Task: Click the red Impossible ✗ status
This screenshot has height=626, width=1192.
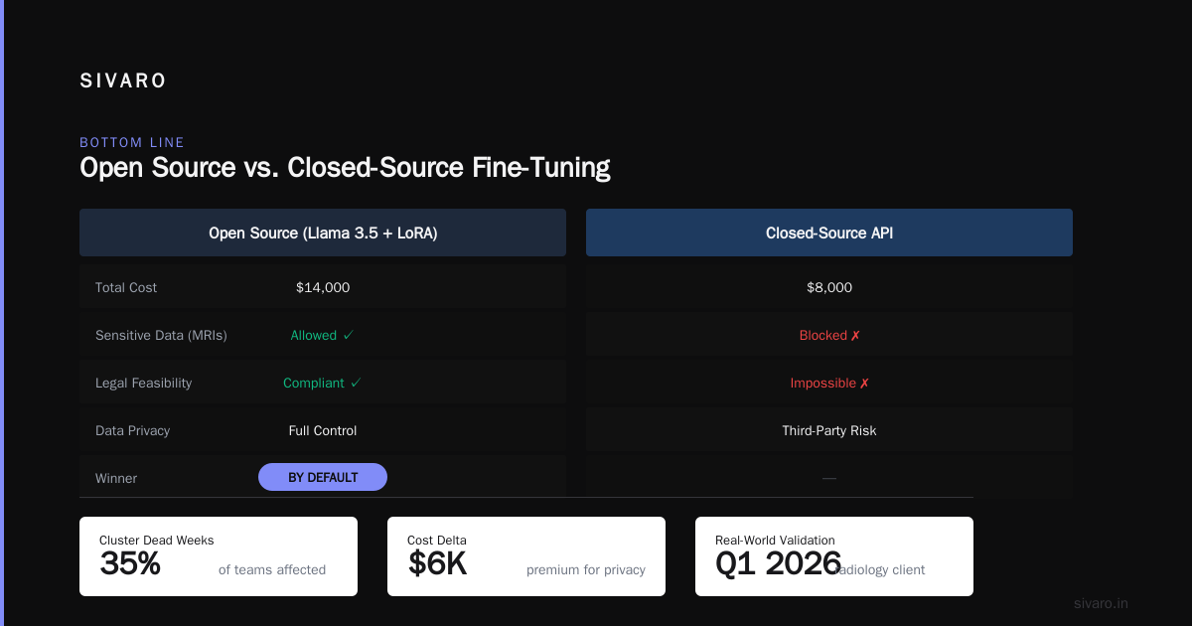Action: pyautogui.click(x=829, y=383)
